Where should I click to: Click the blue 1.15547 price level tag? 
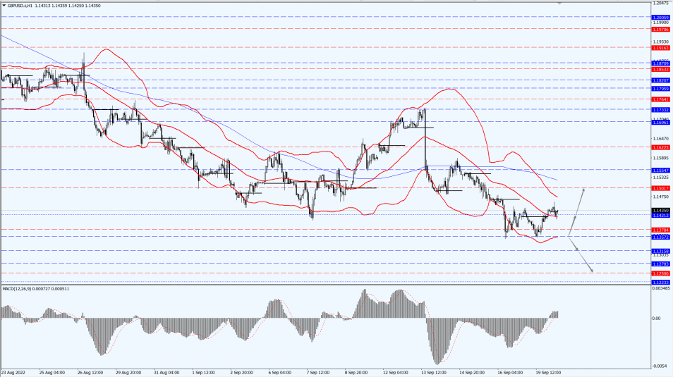[x=660, y=171]
